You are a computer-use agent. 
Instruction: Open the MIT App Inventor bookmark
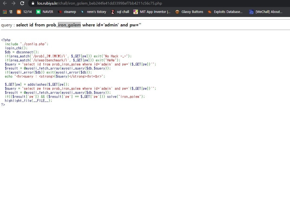(x=152, y=12)
